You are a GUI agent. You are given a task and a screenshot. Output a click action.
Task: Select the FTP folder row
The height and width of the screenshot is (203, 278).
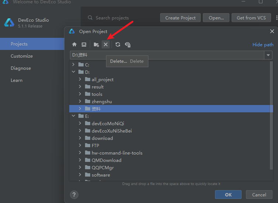tap(171, 145)
